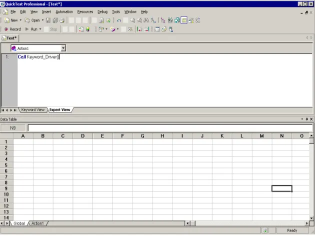315x236 pixels.
Task: Click the magnifier icon on first toolbar
Action: [x=108, y=20]
